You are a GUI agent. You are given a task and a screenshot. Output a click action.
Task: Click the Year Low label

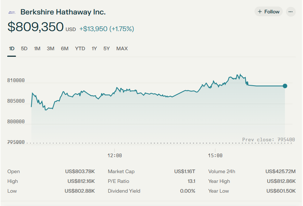click(x=219, y=191)
